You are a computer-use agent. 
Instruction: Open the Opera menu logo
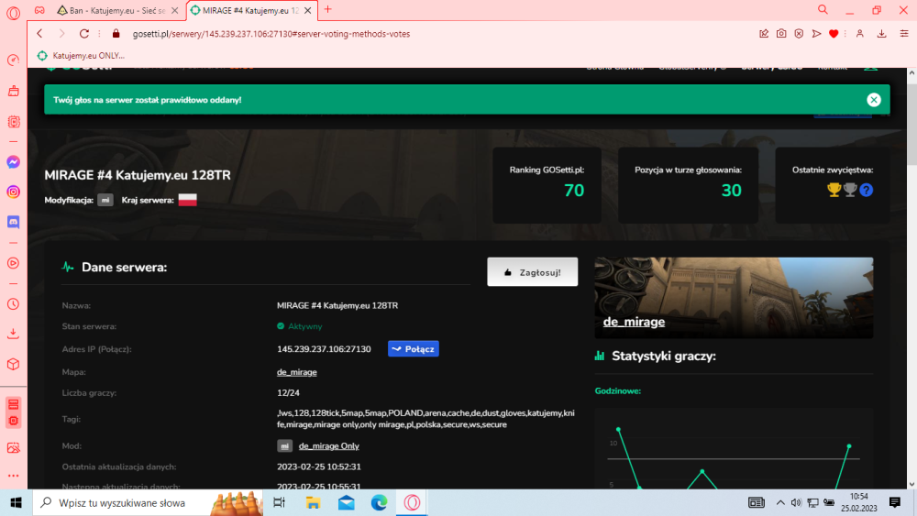[13, 13]
